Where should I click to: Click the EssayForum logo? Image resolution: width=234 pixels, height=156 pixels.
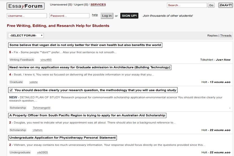(x=25, y=6)
